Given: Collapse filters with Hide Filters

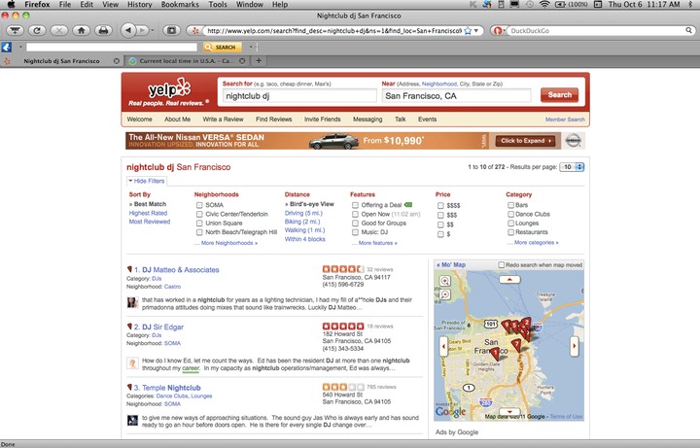Looking at the screenshot, I should click(x=147, y=181).
